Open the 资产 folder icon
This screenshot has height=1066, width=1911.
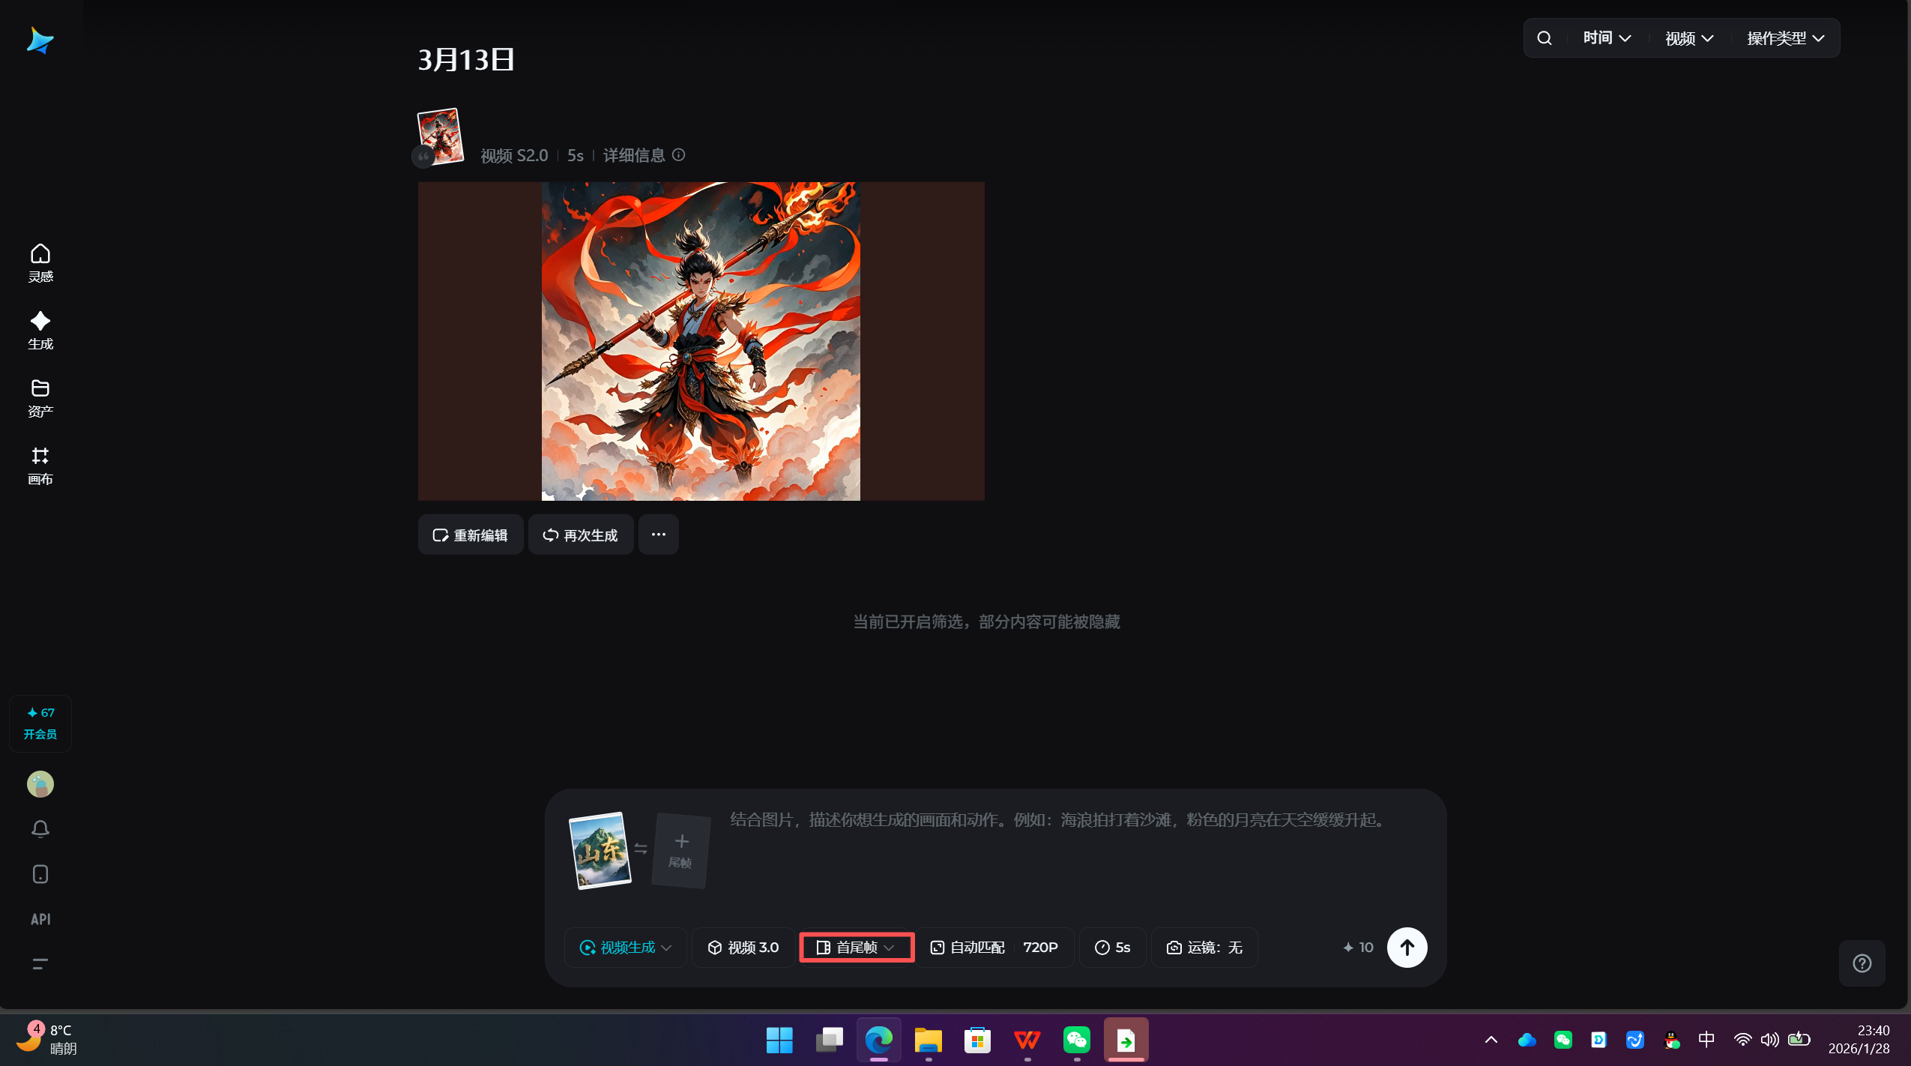click(x=40, y=397)
